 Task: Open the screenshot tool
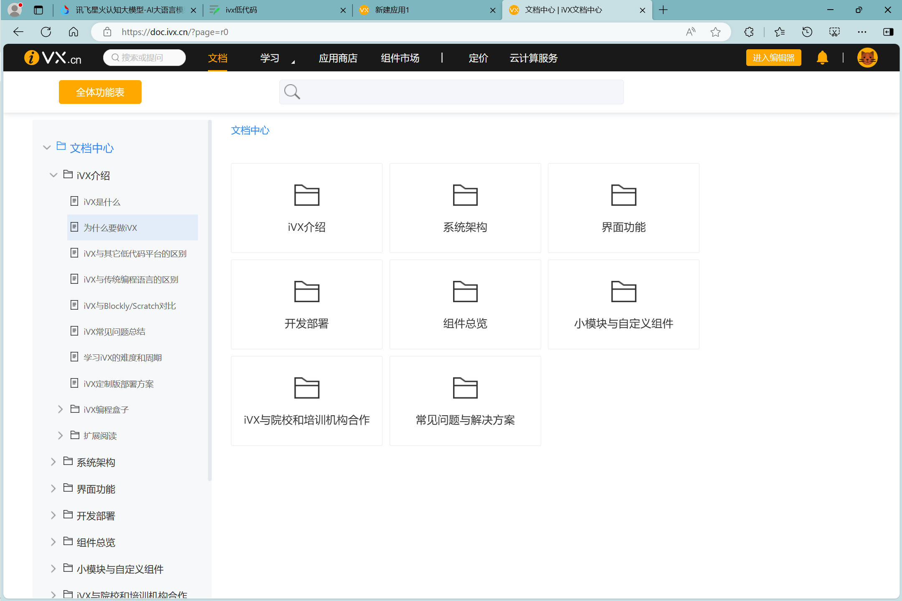[x=834, y=32]
